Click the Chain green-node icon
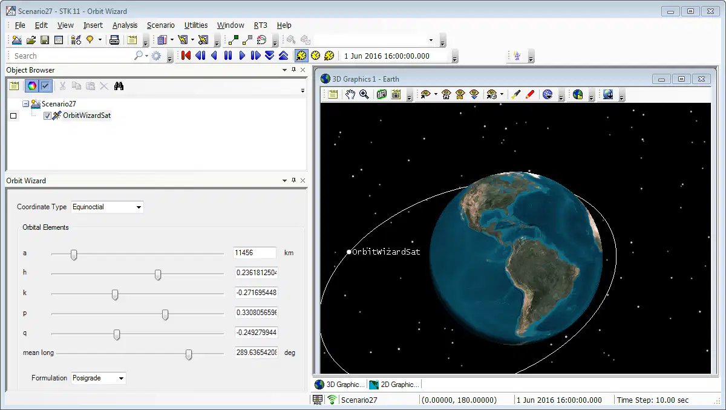 click(234, 40)
